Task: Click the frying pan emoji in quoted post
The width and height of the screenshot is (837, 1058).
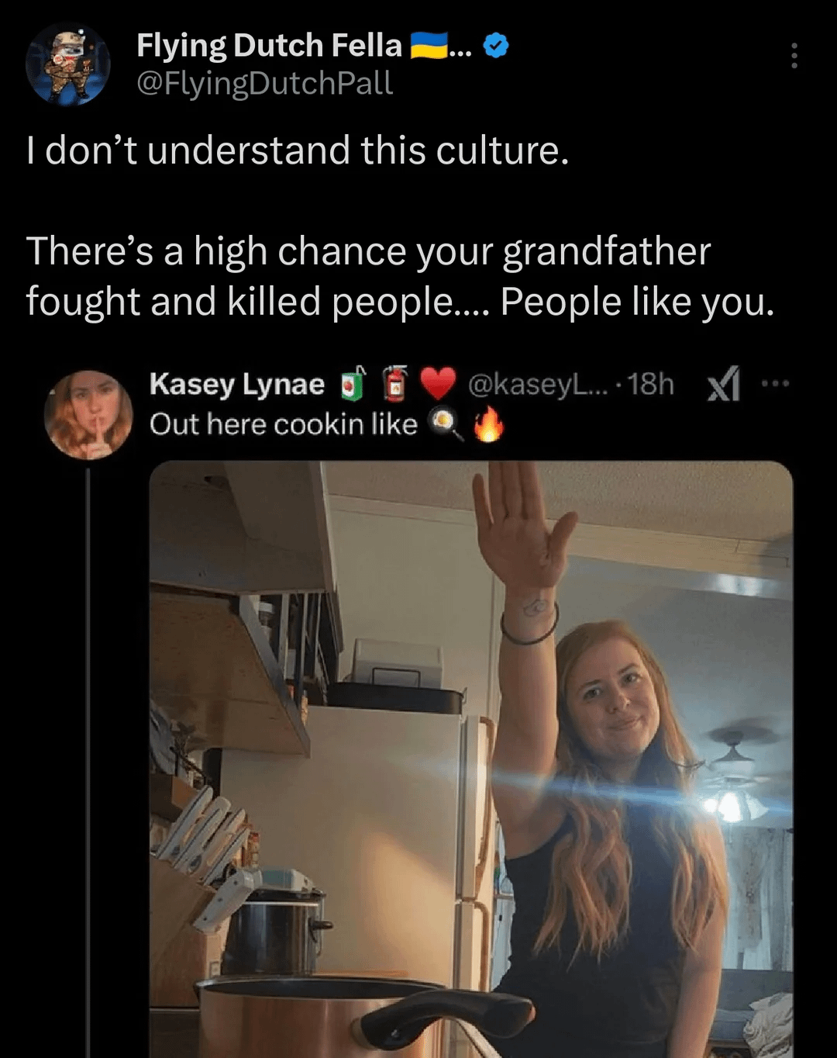Action: [445, 424]
